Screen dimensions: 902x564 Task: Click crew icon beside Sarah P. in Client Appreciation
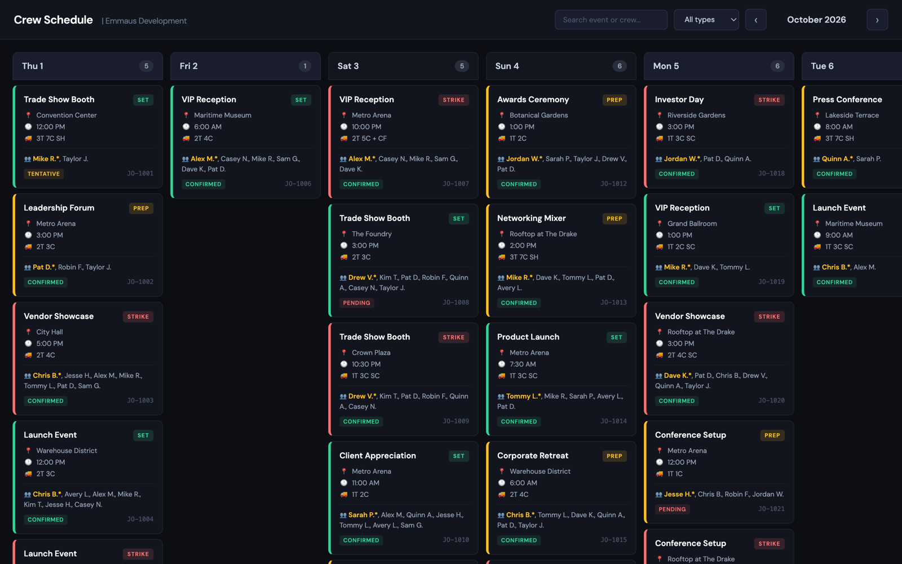(343, 515)
